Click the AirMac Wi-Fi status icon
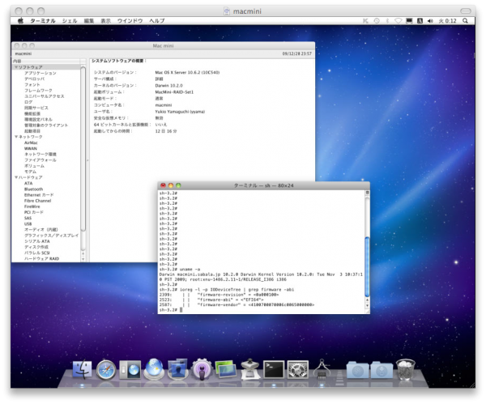 point(399,21)
